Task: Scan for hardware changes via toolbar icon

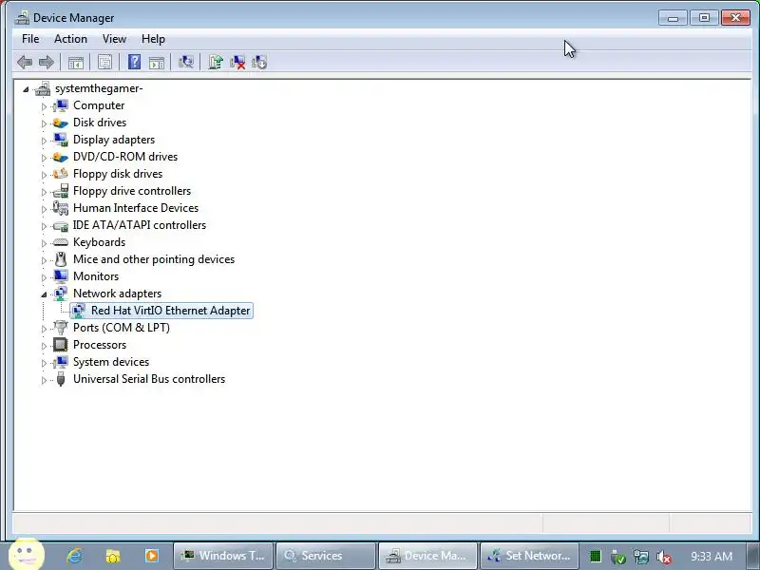Action: pyautogui.click(x=185, y=62)
